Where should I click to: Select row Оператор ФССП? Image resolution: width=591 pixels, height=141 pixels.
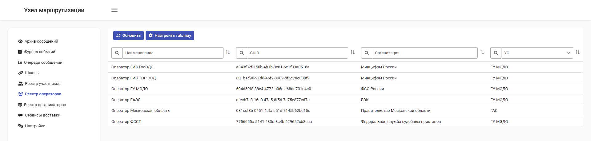click(x=346, y=122)
